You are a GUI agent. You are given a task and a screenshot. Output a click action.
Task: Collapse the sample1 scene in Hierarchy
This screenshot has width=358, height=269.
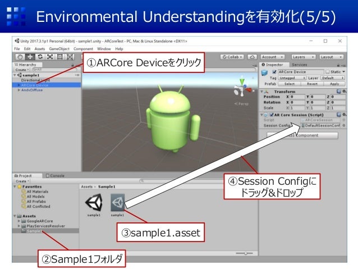(15, 75)
